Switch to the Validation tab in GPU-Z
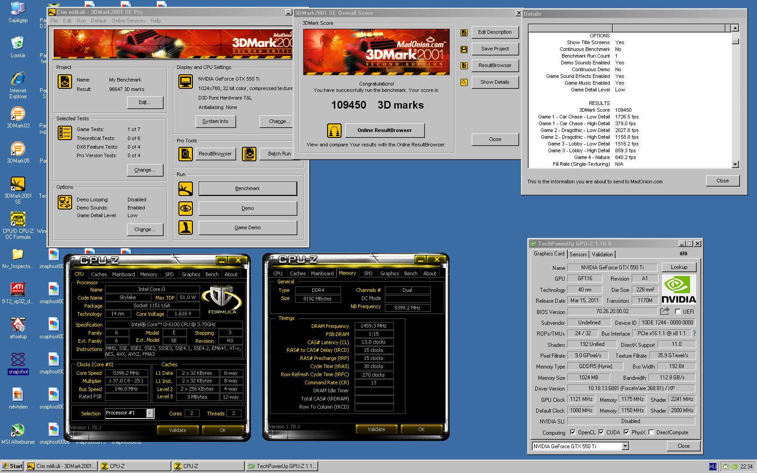The image size is (757, 473). [602, 255]
